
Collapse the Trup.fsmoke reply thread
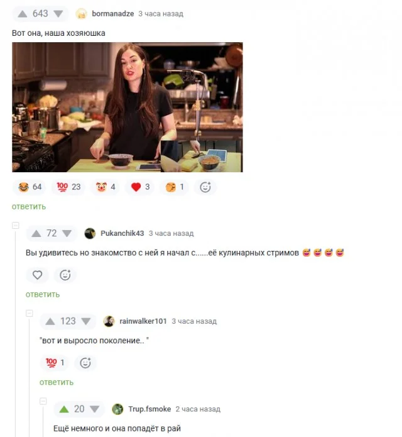coord(43,401)
